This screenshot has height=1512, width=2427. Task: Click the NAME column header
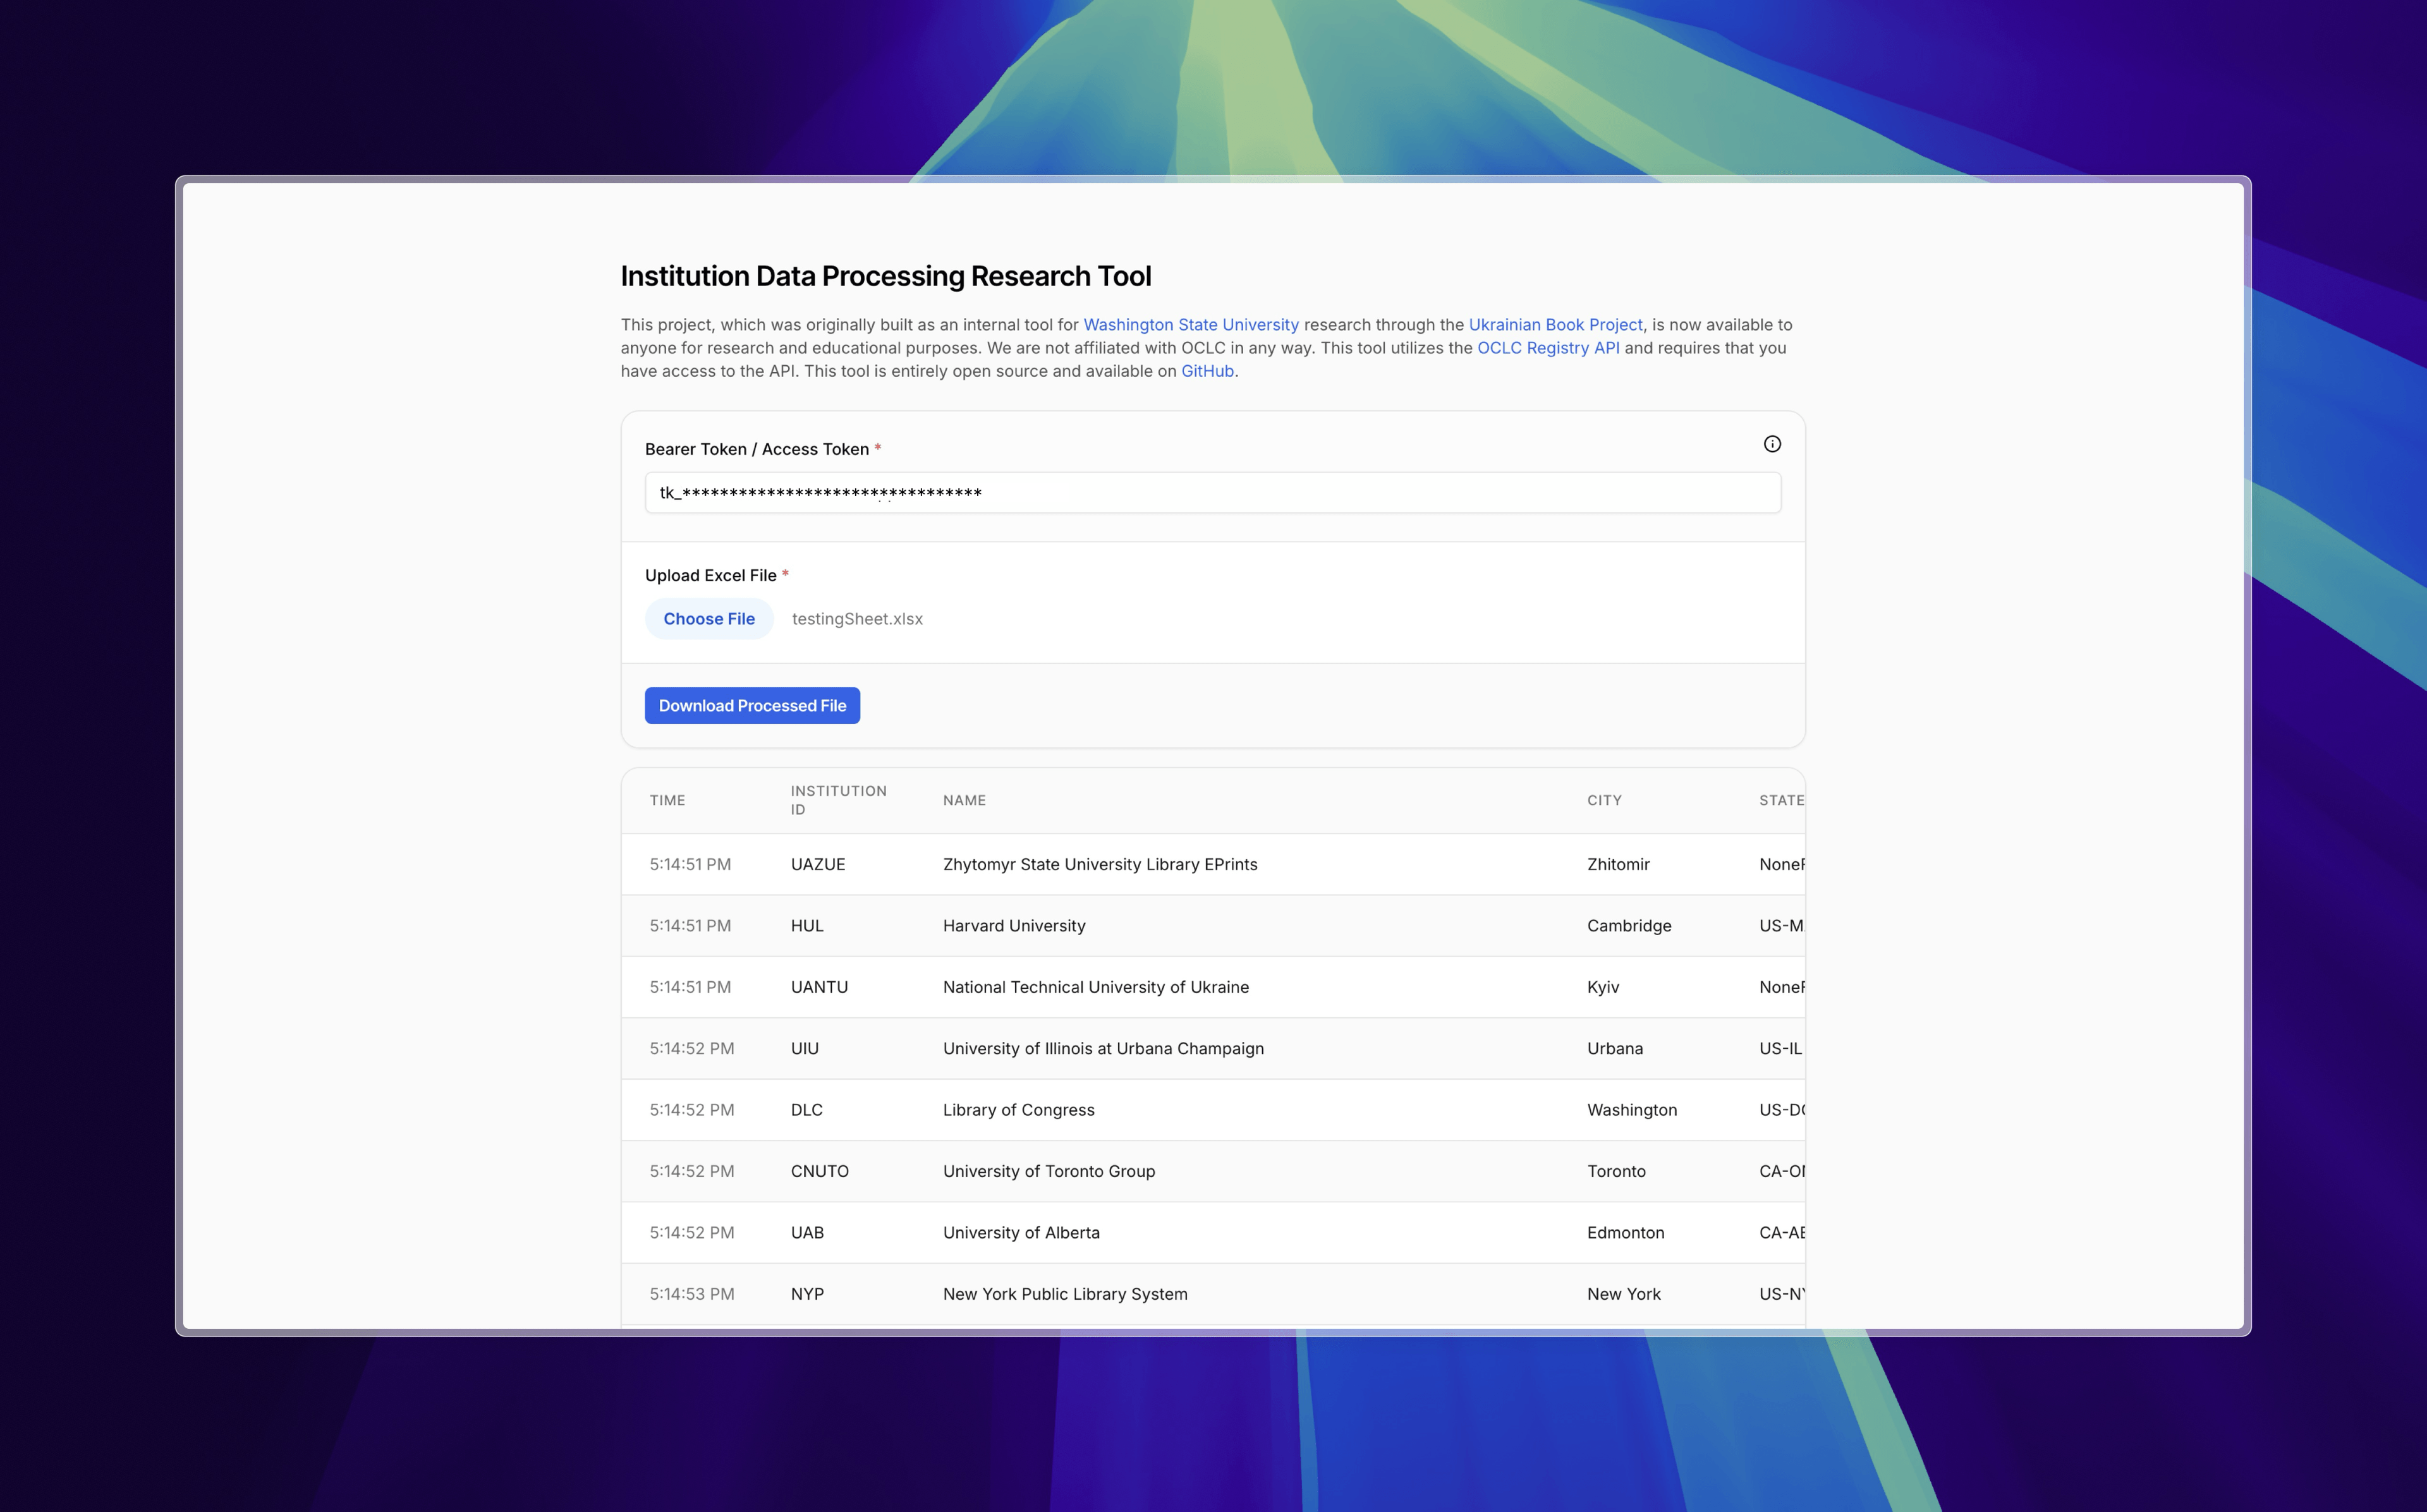(x=964, y=800)
